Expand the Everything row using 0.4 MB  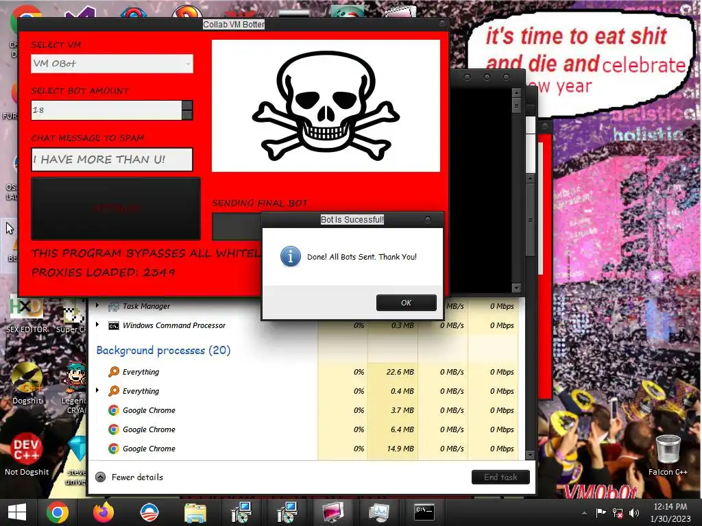[x=97, y=390]
